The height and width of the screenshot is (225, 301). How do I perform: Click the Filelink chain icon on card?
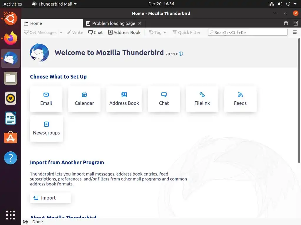[202, 95]
